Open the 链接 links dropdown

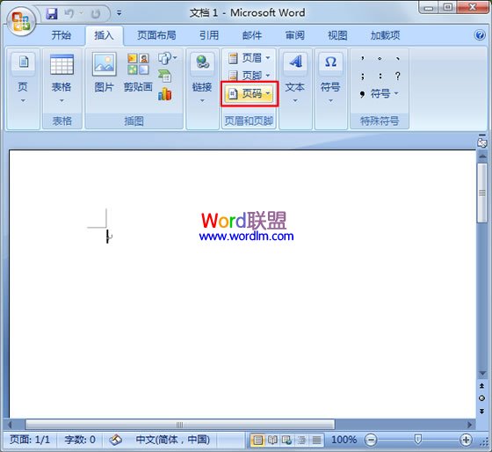click(x=202, y=78)
